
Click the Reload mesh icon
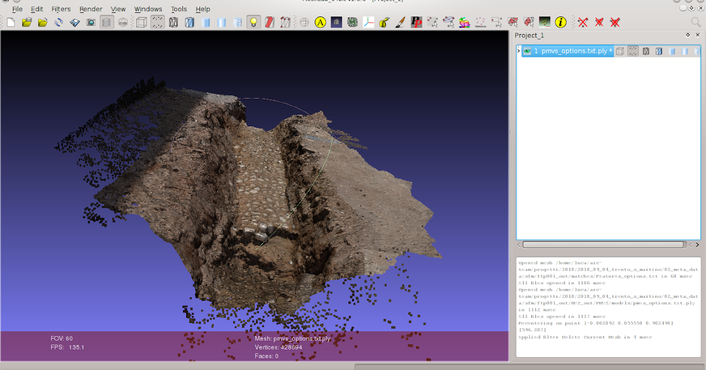(x=59, y=22)
